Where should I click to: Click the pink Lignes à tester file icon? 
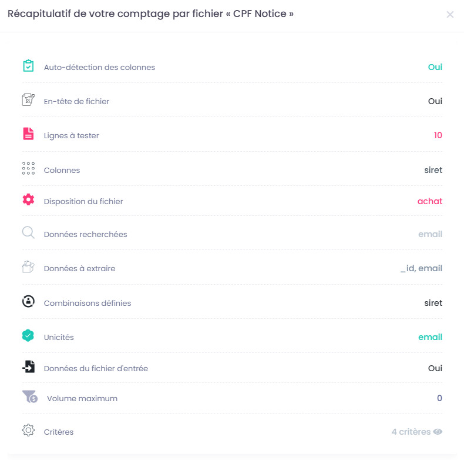(x=28, y=135)
